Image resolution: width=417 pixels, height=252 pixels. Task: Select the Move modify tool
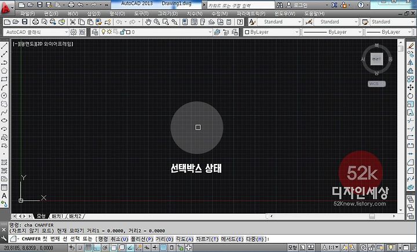coord(411,87)
